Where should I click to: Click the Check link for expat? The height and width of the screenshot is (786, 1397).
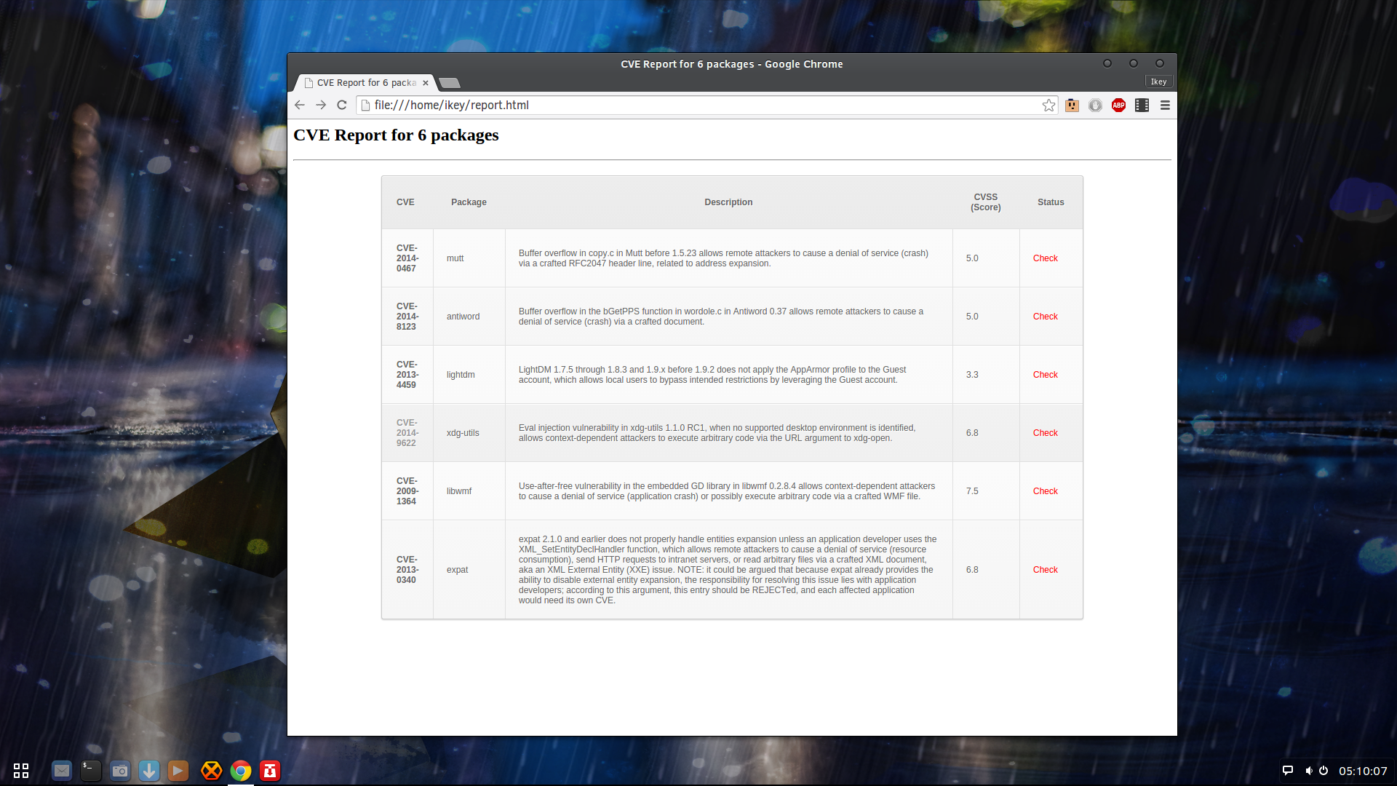1045,570
